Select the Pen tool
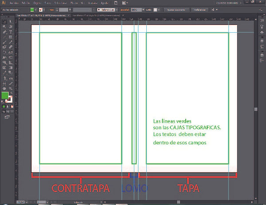This screenshot has width=266, height=205. [x=4, y=32]
